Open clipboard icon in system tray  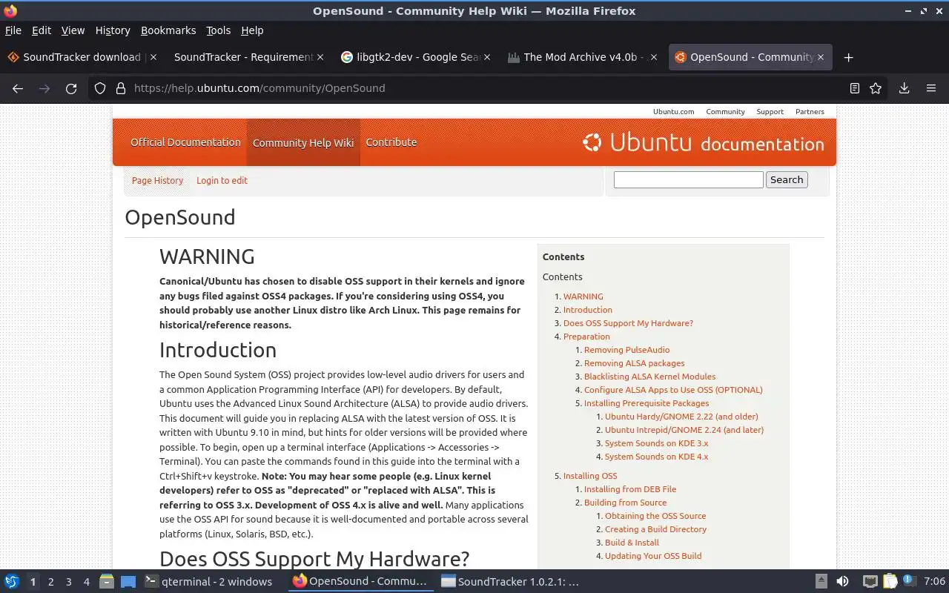point(890,582)
